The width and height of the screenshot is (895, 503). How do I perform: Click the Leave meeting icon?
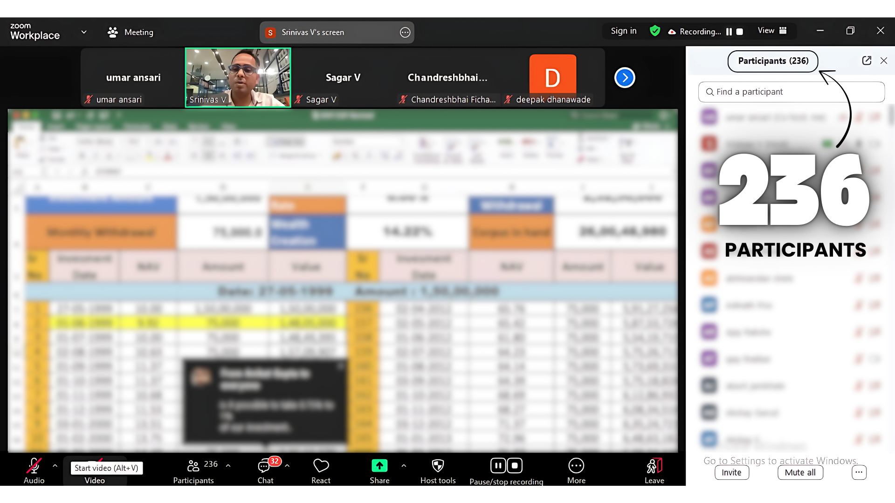click(654, 466)
